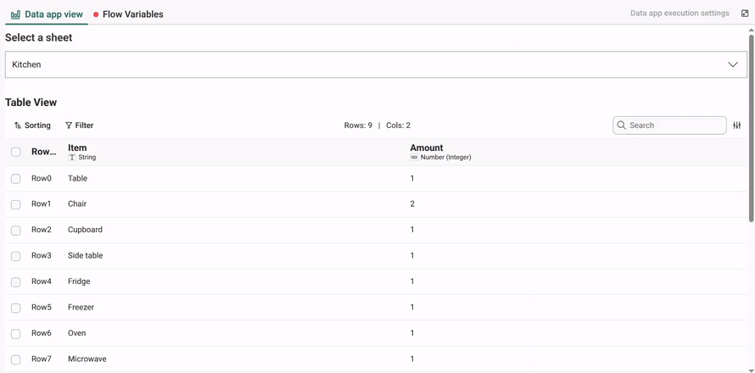755x373 pixels.
Task: Click the 'Cols: 2' count label
Action: pos(398,125)
